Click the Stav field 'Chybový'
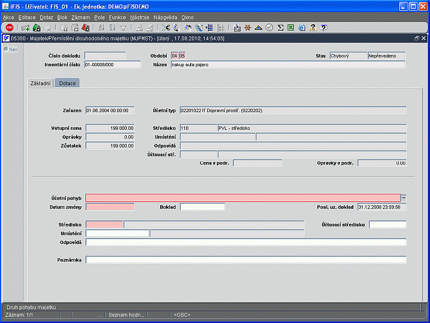The width and height of the screenshot is (430, 323). click(x=349, y=55)
